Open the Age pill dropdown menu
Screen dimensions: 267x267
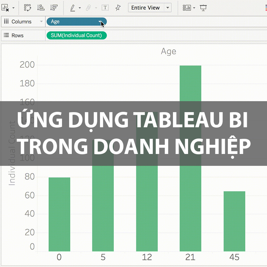pos(100,21)
